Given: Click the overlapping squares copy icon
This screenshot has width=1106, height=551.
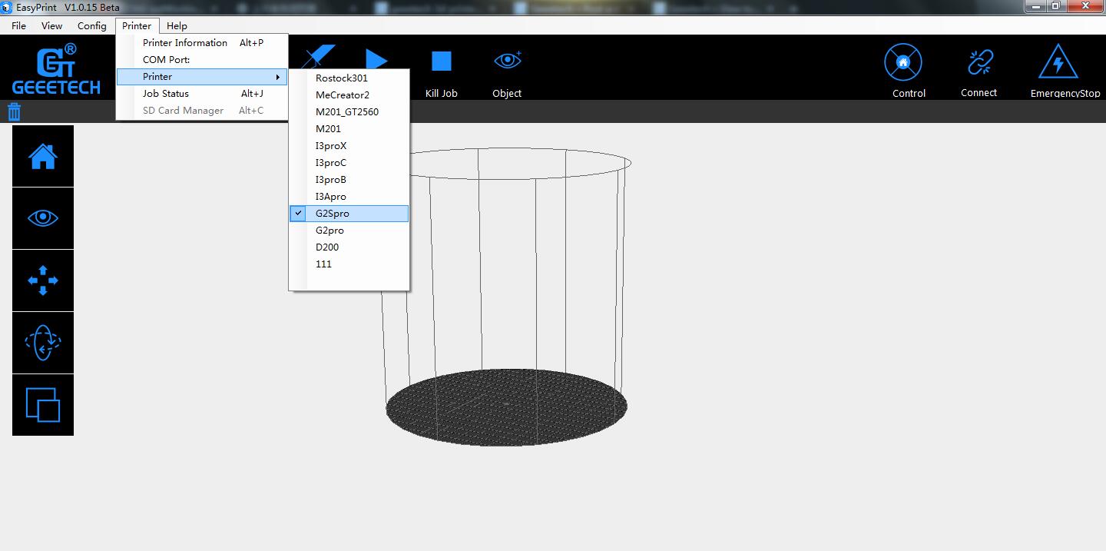Looking at the screenshot, I should pyautogui.click(x=43, y=405).
